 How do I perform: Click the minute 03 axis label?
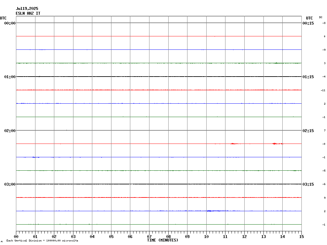[x=73, y=237]
